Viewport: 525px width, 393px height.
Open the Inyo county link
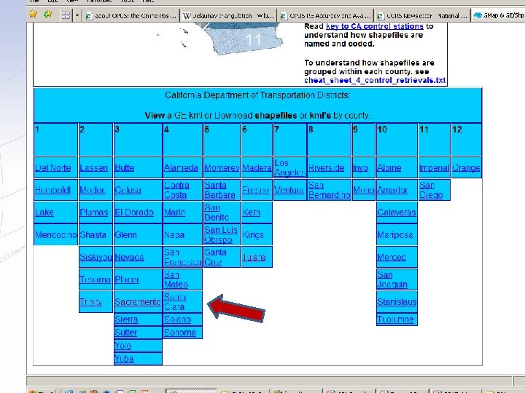[361, 168]
